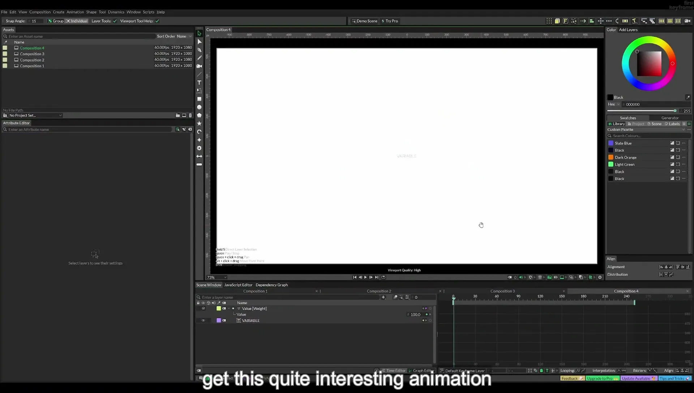The image size is (694, 393).
Task: Open the Dynamics menu
Action: pos(116,12)
